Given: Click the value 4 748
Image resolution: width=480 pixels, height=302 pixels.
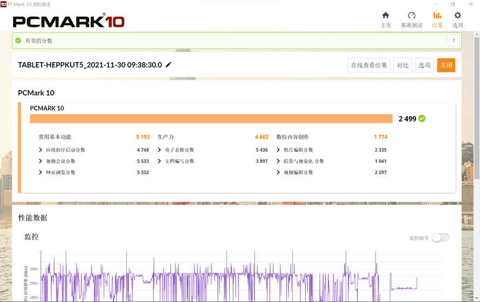Looking at the screenshot, I should tap(143, 150).
